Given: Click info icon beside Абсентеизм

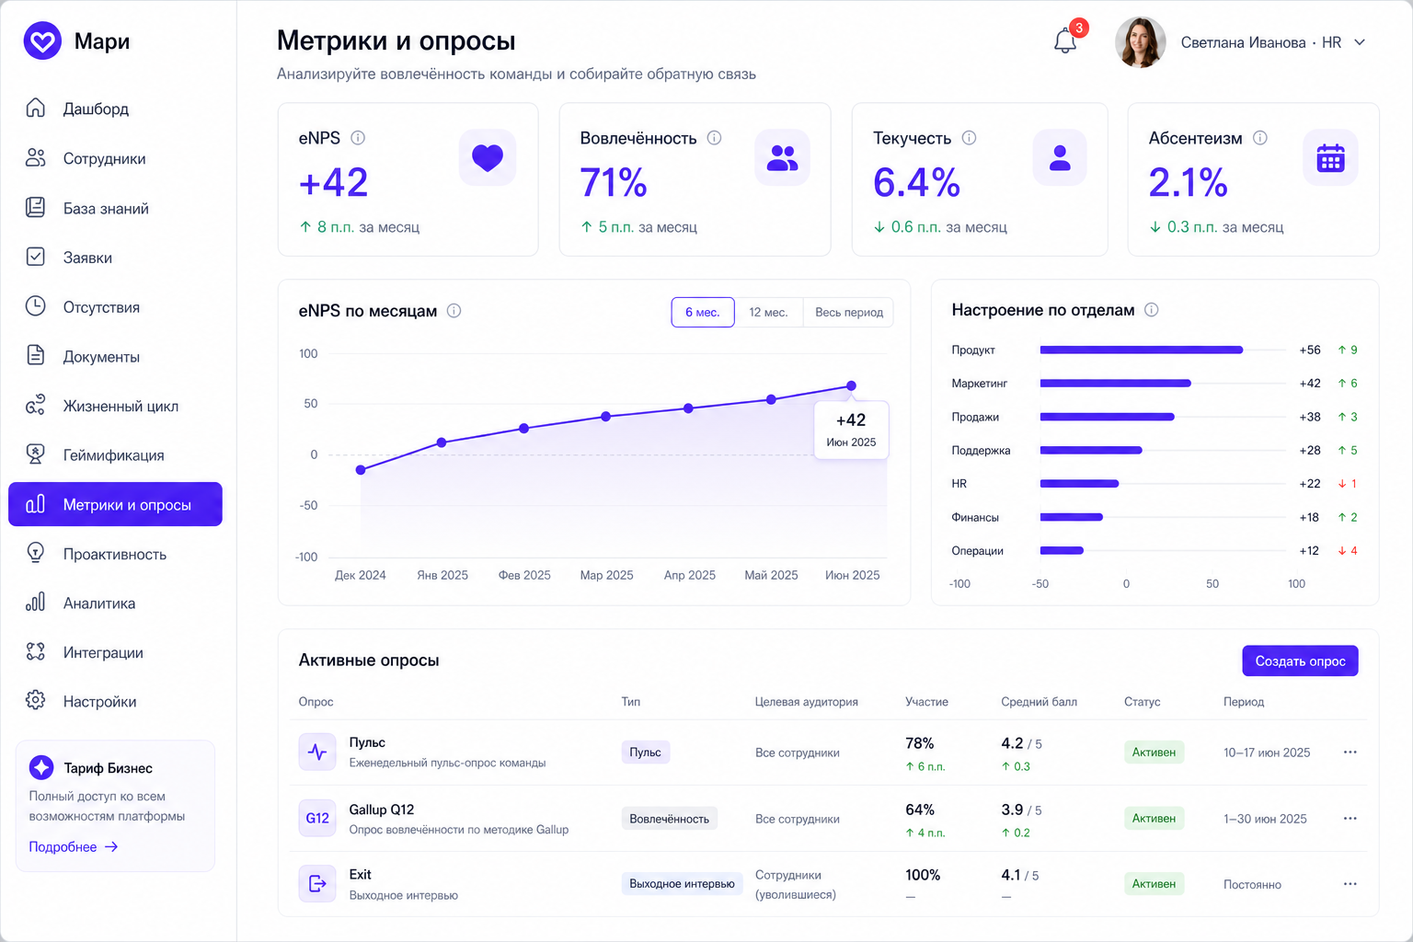Looking at the screenshot, I should tap(1260, 138).
